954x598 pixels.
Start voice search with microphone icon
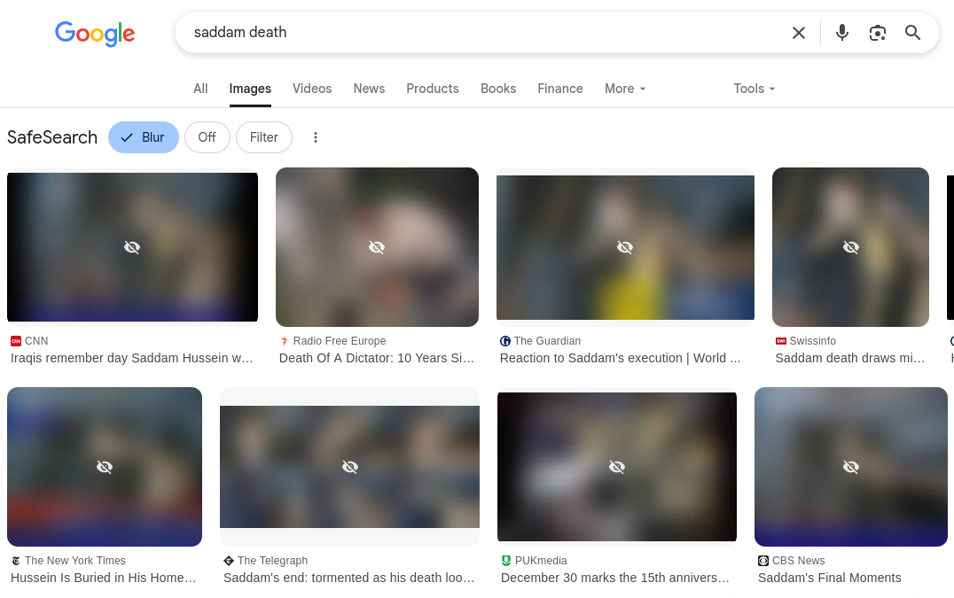[842, 33]
